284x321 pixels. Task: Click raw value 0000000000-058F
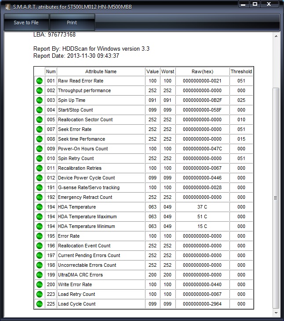coord(202,110)
